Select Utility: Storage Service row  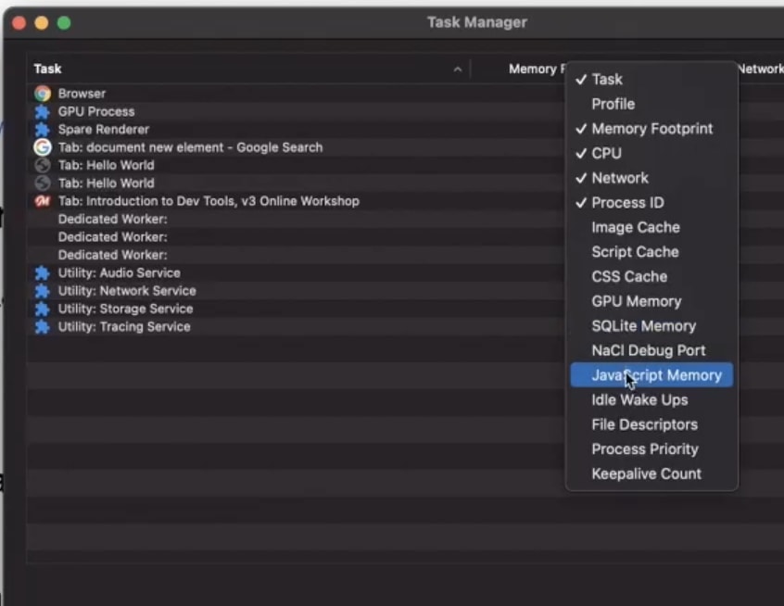click(296, 309)
